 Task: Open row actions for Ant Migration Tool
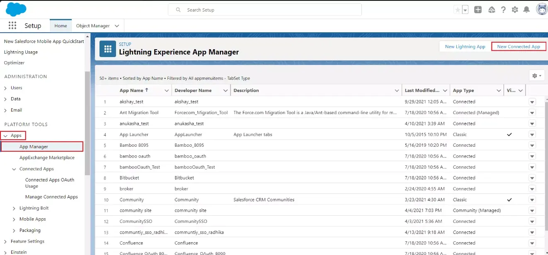point(532,113)
